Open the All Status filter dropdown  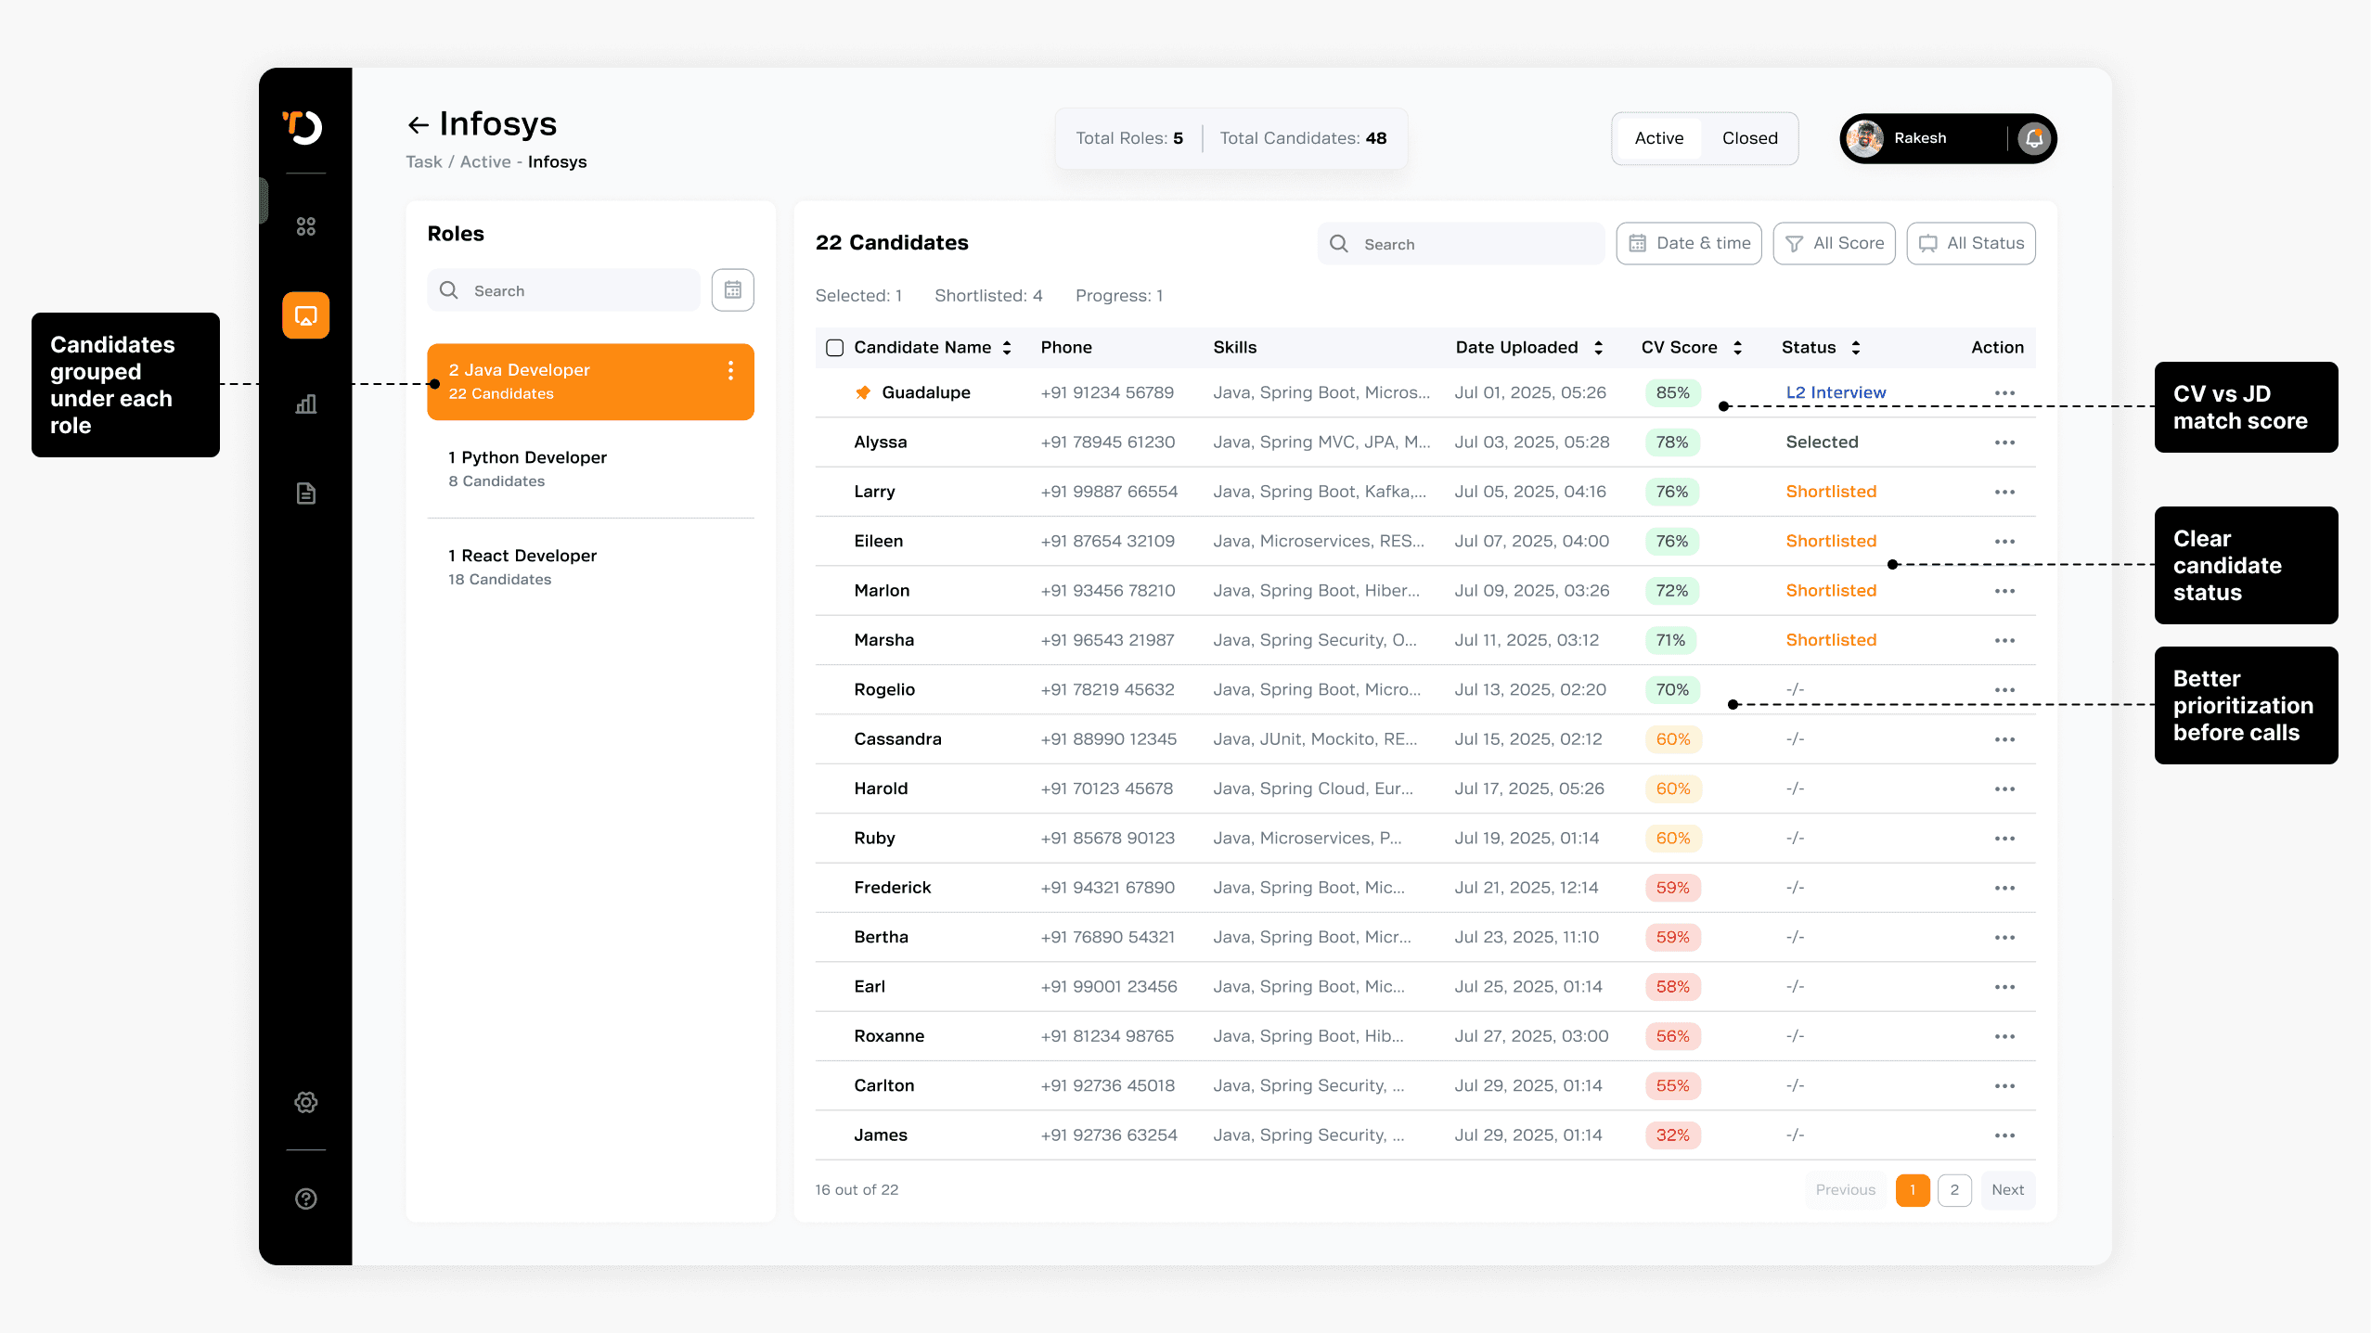point(1971,243)
